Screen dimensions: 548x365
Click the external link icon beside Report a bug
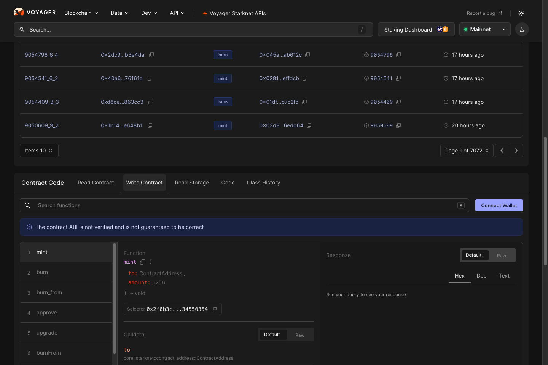[x=500, y=13]
